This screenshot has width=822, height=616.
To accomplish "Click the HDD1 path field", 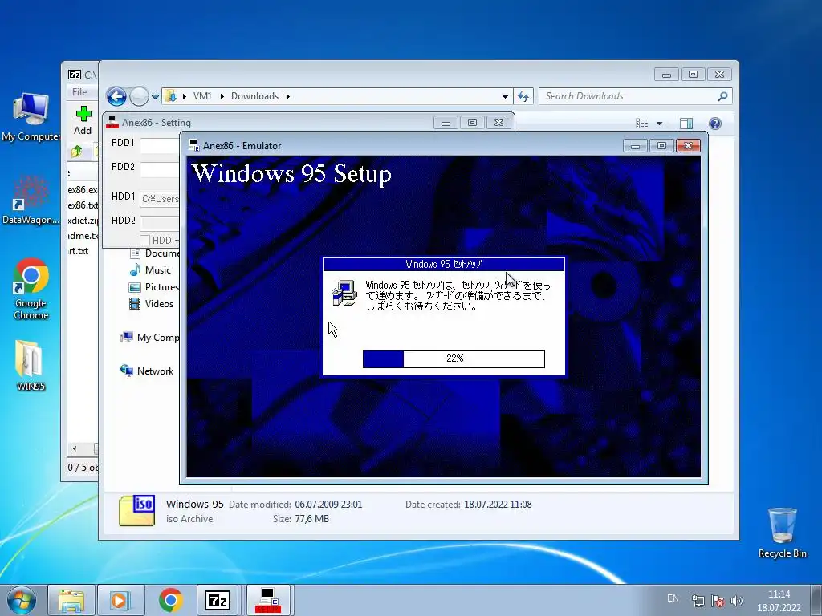I will point(160,199).
